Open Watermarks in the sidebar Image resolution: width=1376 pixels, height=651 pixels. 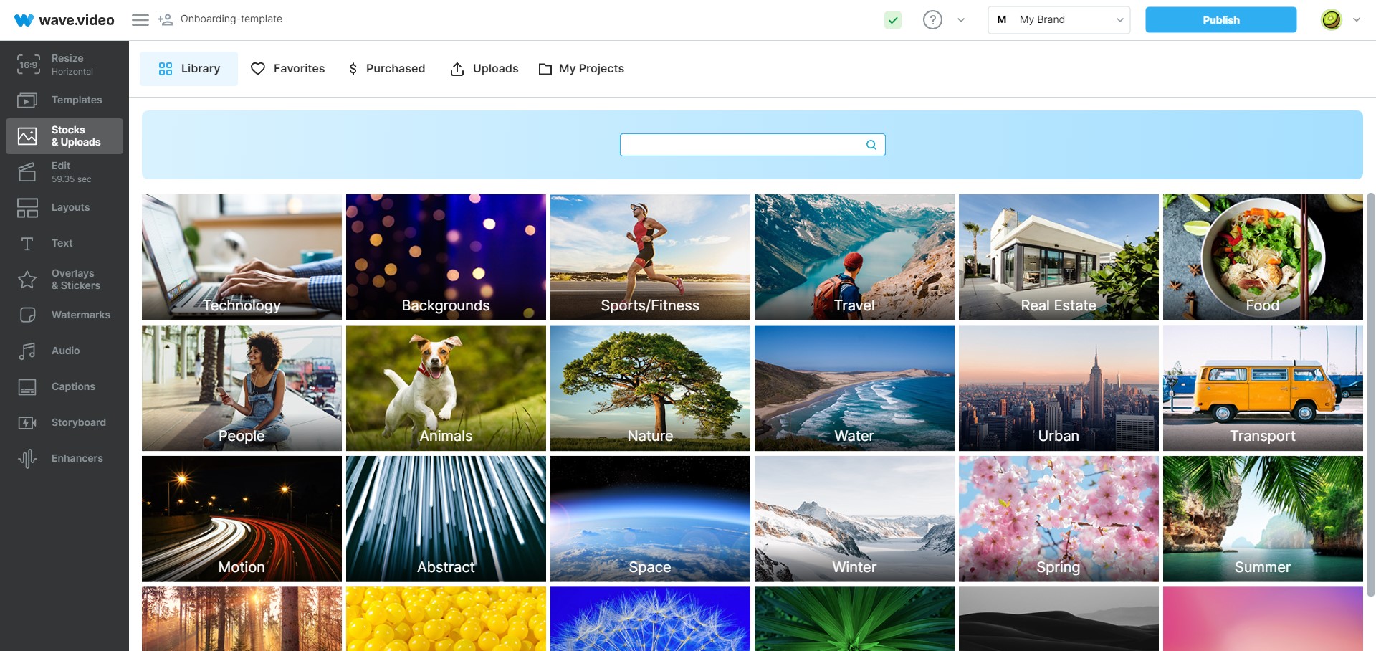click(64, 315)
